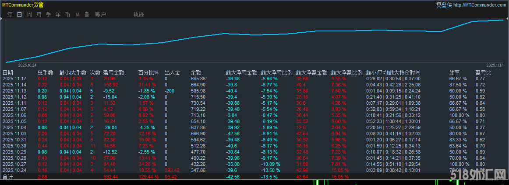The height and width of the screenshot is (185, 509).
Task: Click the MTCommander资管 title
Action: point(23,5)
